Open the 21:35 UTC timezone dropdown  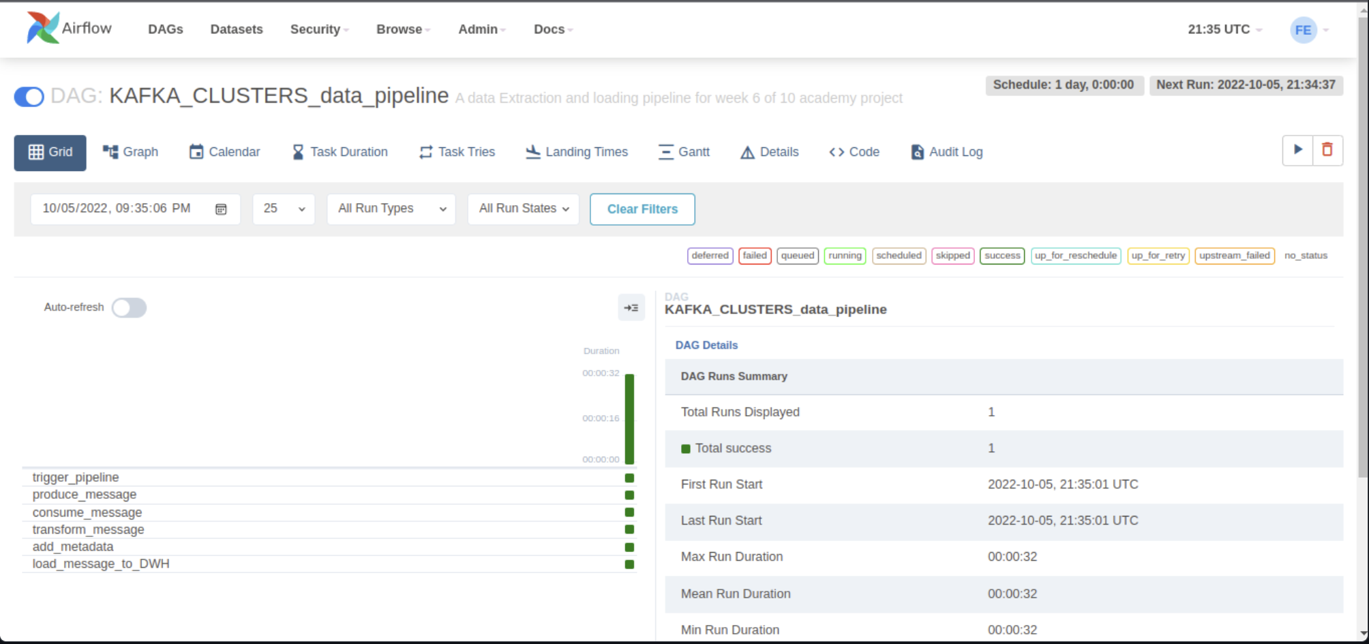click(x=1224, y=29)
